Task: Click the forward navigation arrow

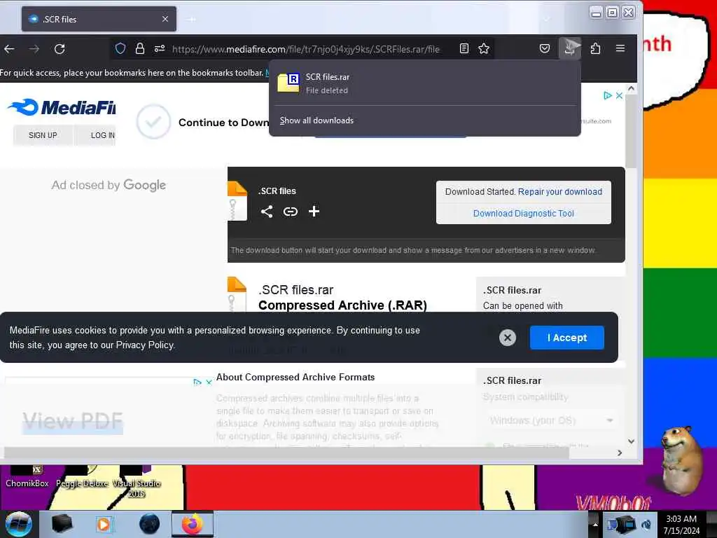Action: [x=34, y=48]
